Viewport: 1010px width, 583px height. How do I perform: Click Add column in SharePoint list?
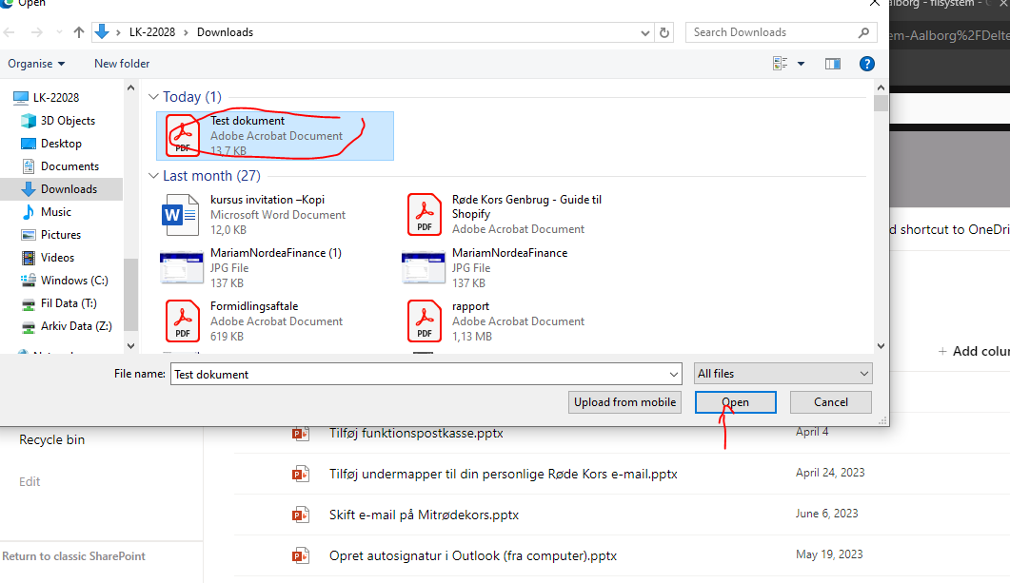974,351
